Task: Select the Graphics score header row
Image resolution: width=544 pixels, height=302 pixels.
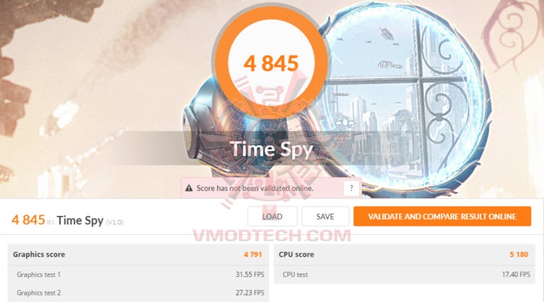Action: [138, 254]
